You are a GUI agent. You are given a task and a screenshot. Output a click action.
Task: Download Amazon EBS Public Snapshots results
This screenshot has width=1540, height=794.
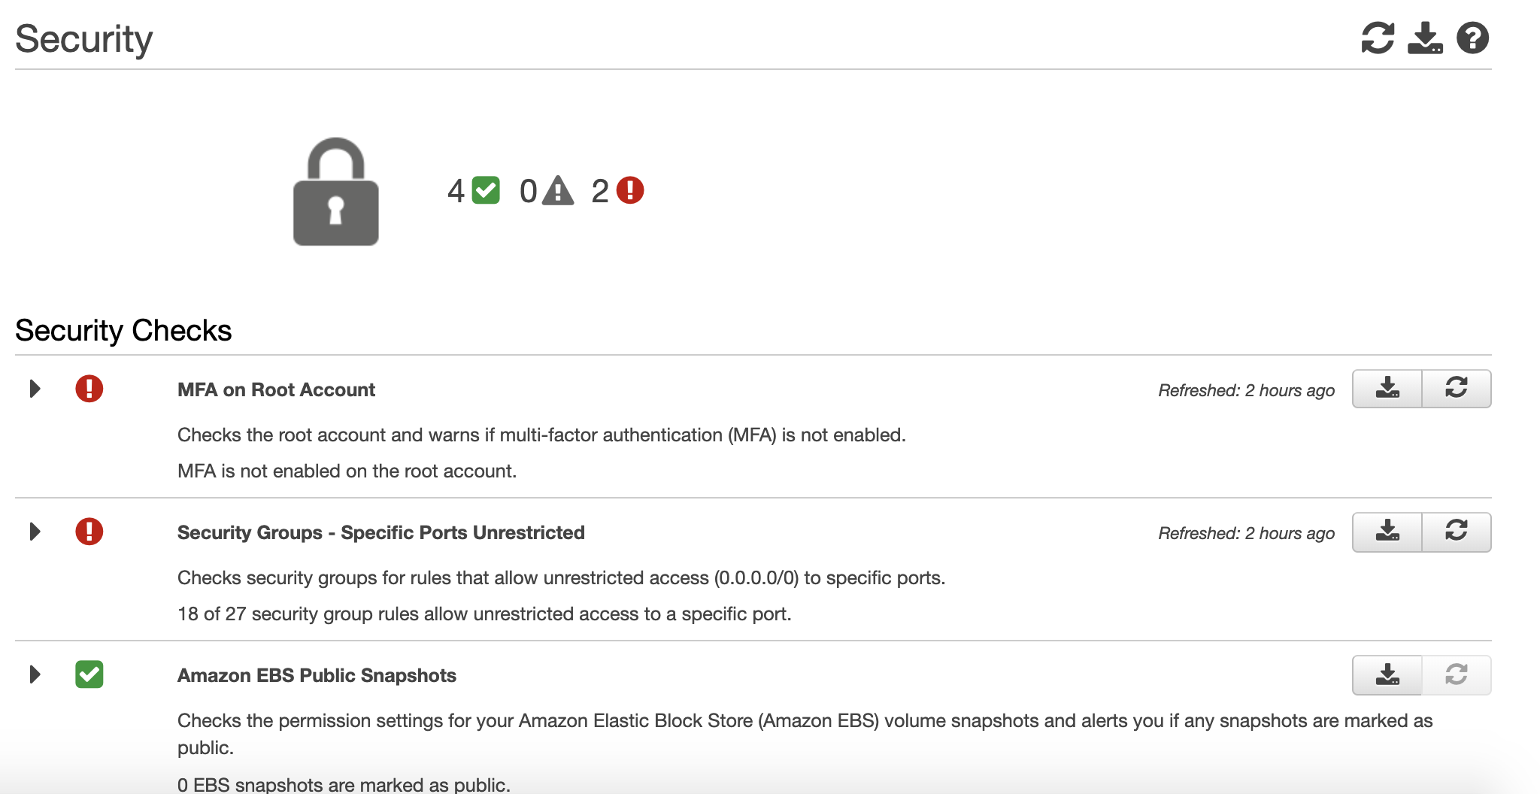click(x=1387, y=674)
